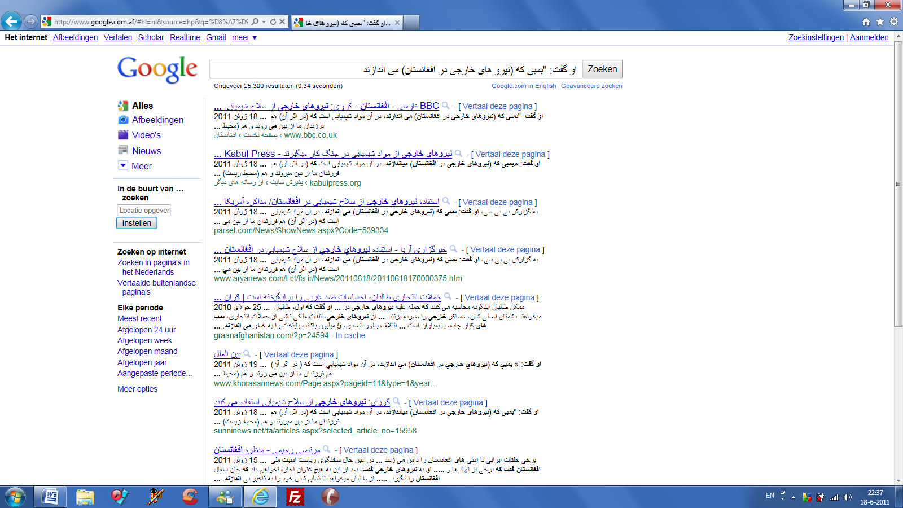Screen dimensions: 903x508
Task: Open Gmail in the top navigation
Action: pyautogui.click(x=216, y=37)
